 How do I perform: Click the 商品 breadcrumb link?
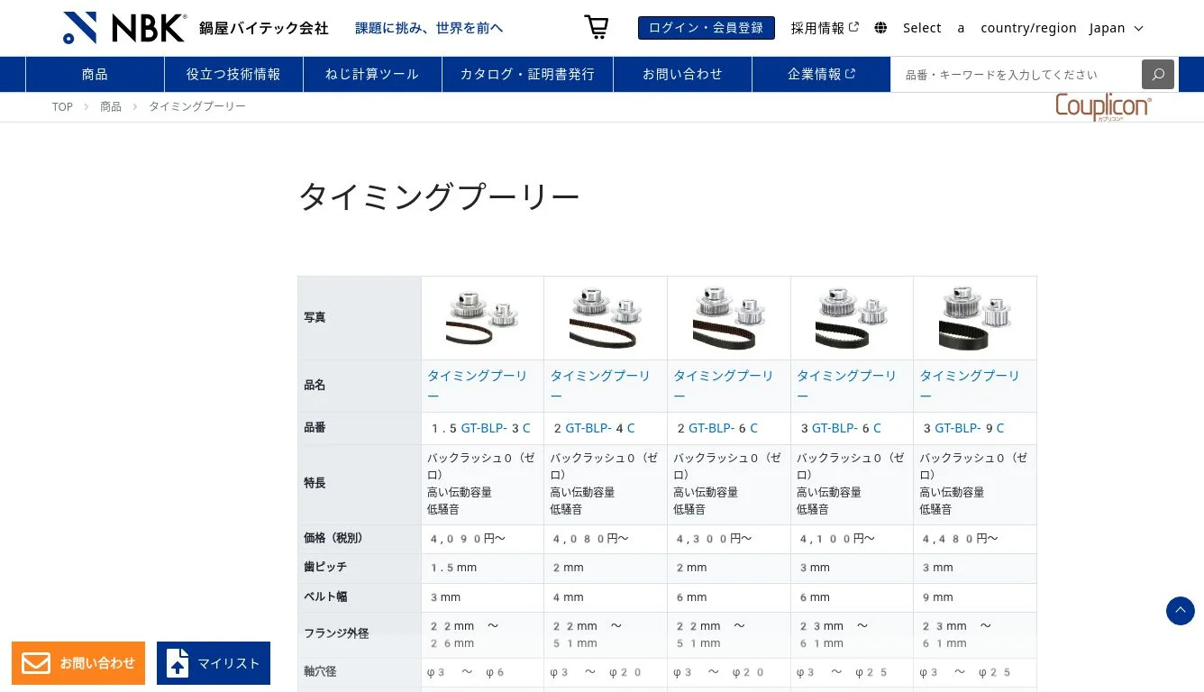[x=111, y=106]
